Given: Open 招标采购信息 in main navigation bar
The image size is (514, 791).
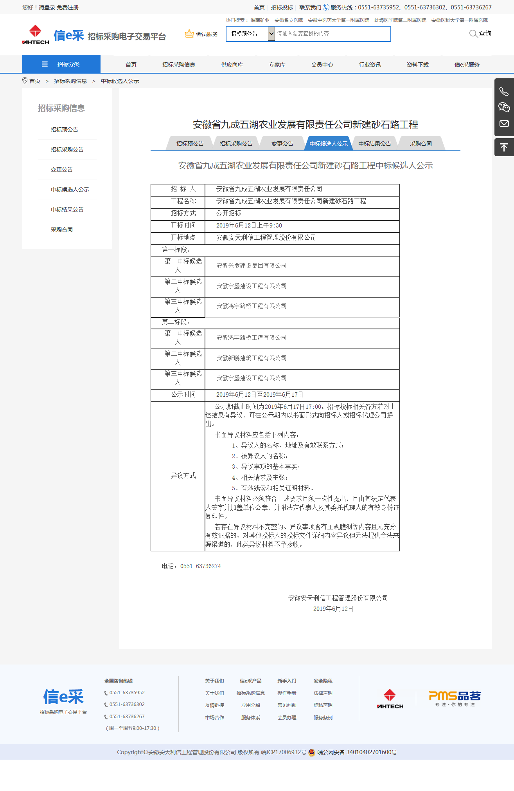Looking at the screenshot, I should [x=179, y=65].
